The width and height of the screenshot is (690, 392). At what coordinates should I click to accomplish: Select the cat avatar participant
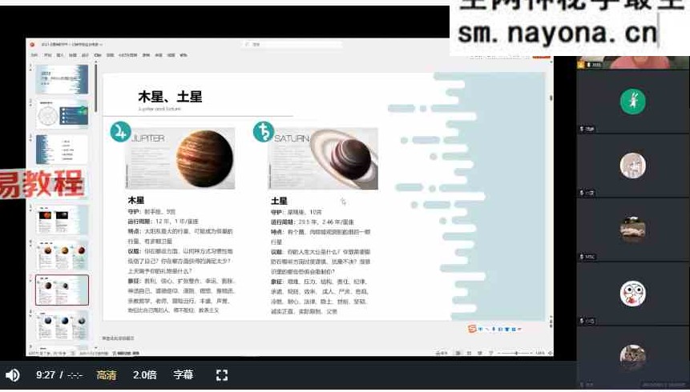click(x=633, y=357)
